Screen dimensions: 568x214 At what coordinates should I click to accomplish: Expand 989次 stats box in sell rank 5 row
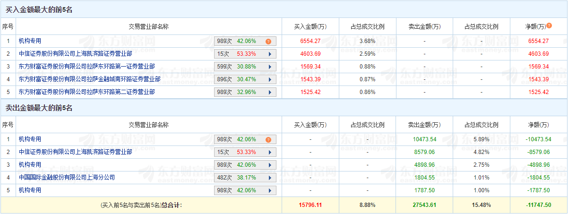[245, 191]
